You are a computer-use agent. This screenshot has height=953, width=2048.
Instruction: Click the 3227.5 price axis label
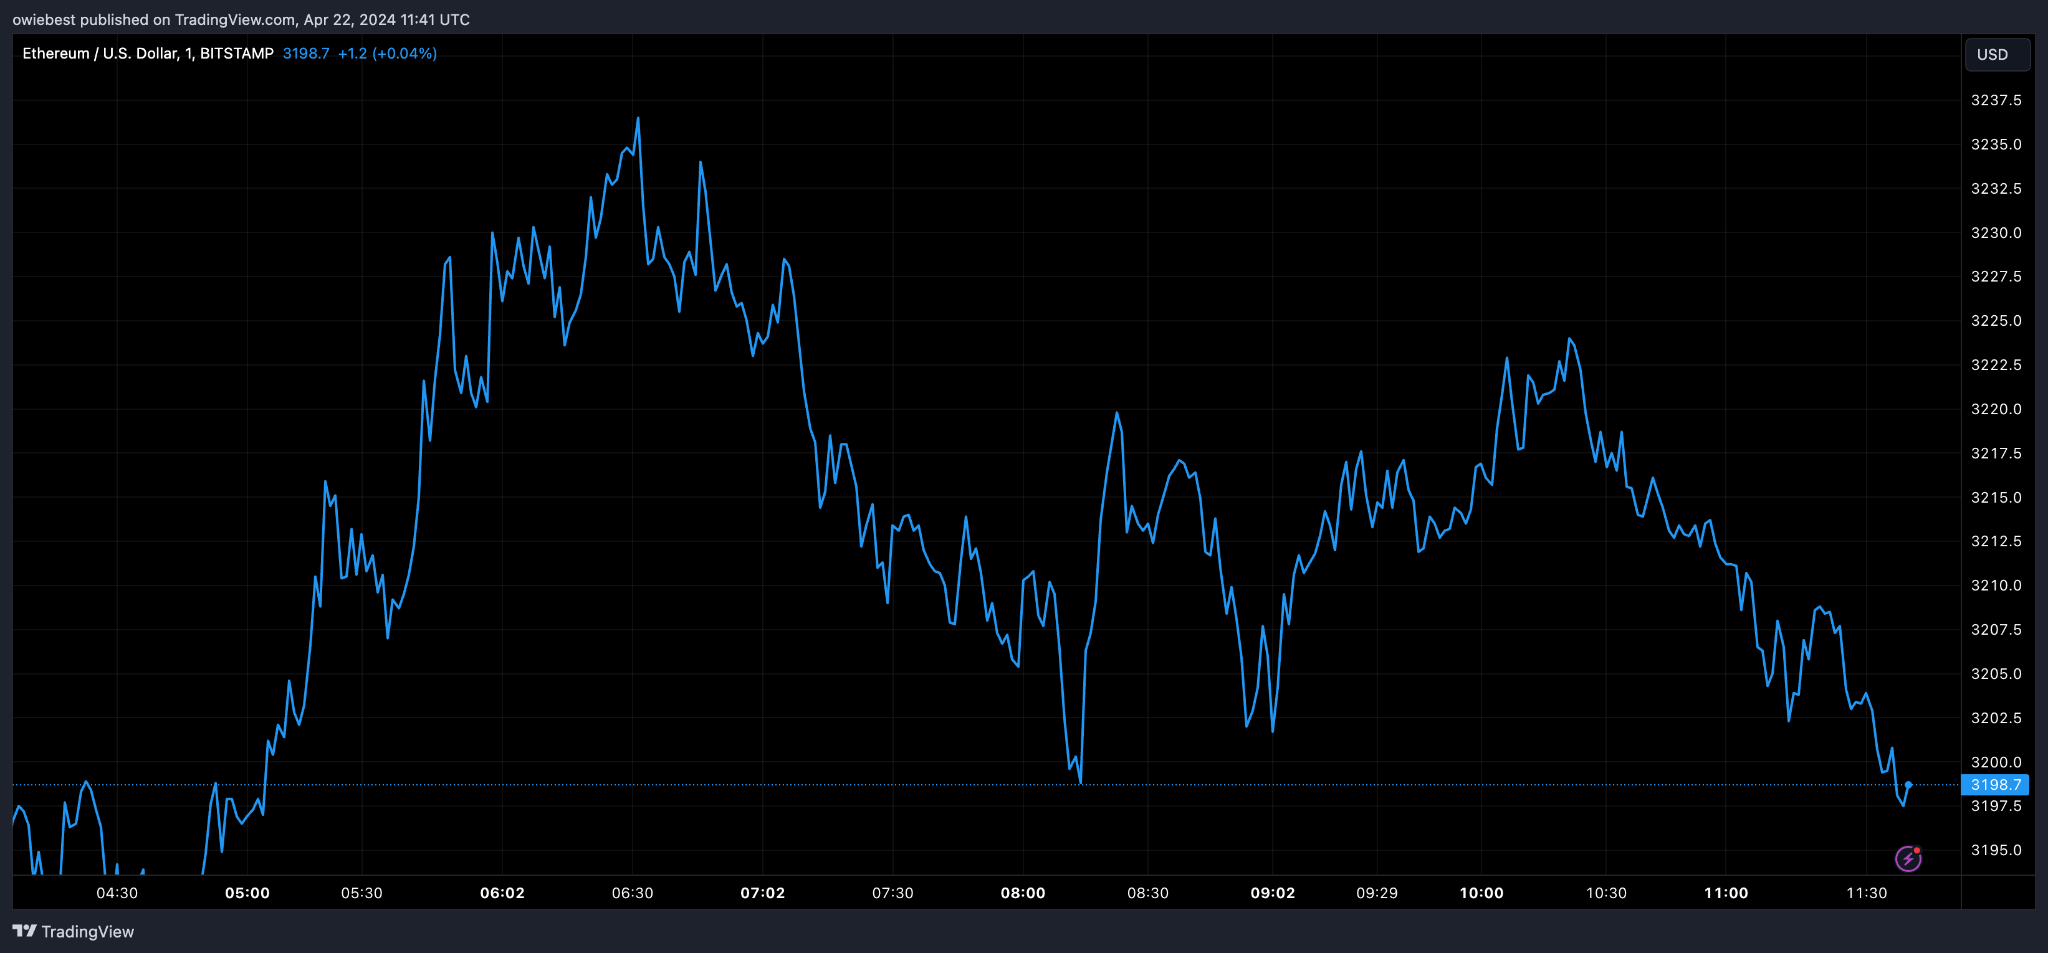[1996, 277]
